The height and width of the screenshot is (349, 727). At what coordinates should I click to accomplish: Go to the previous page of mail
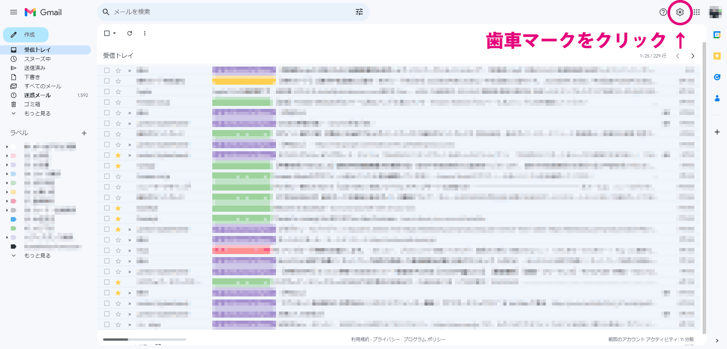(x=678, y=56)
